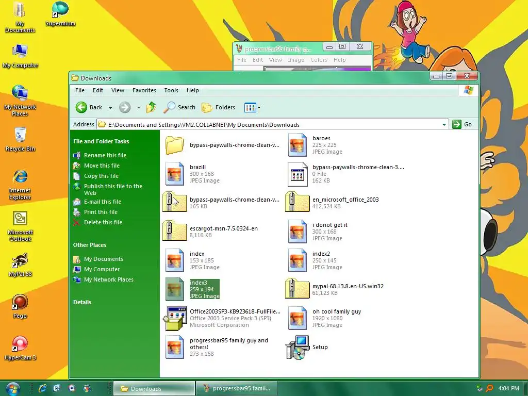Image resolution: width=528 pixels, height=396 pixels.
Task: Click Rename this file
Action: coord(105,155)
